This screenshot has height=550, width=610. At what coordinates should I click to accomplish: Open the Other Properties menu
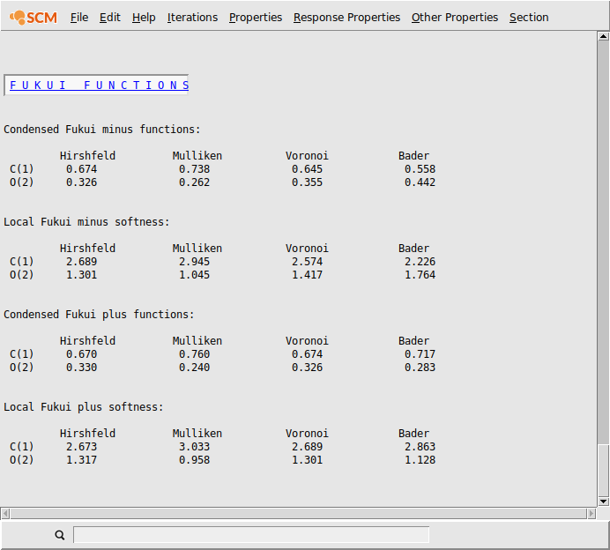(454, 18)
